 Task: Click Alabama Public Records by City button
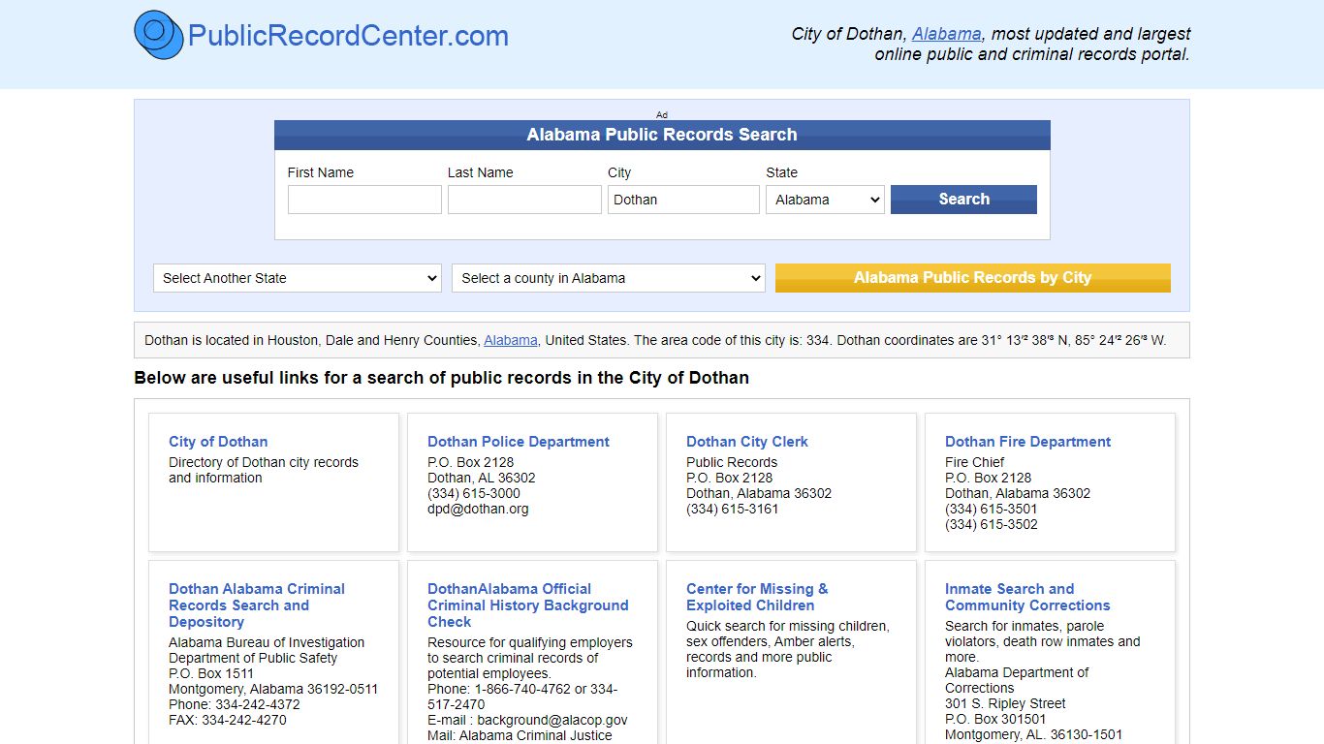click(972, 278)
